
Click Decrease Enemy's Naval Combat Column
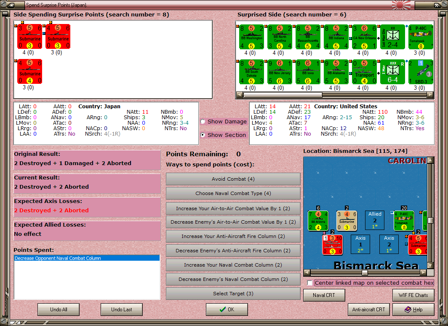(x=233, y=279)
